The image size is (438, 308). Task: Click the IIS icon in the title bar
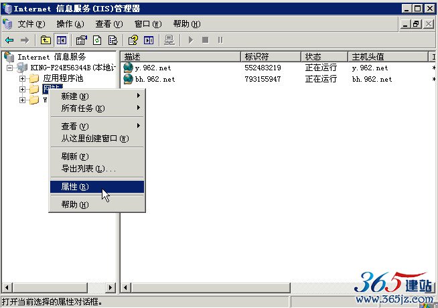[x=7, y=9]
